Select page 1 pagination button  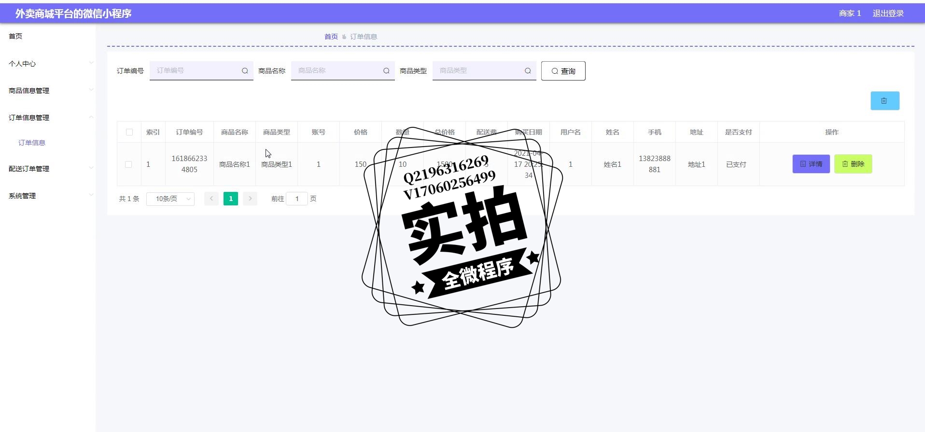231,199
